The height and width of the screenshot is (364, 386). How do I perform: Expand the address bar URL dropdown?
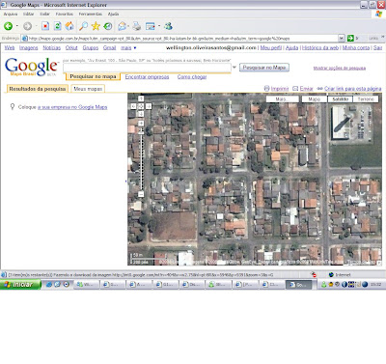coord(342,39)
